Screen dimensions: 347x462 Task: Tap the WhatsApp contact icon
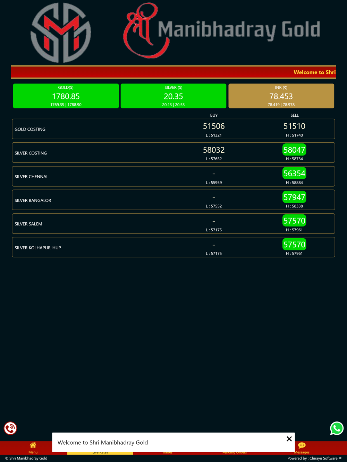[x=337, y=428]
